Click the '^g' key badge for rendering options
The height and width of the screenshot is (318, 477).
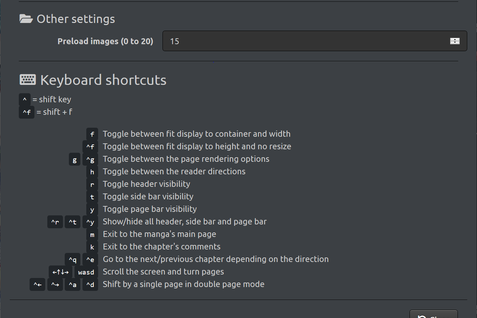(90, 159)
